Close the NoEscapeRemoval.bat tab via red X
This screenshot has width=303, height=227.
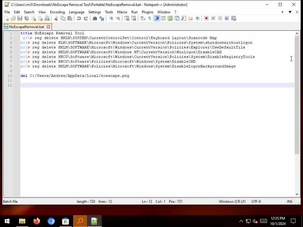coord(48,27)
